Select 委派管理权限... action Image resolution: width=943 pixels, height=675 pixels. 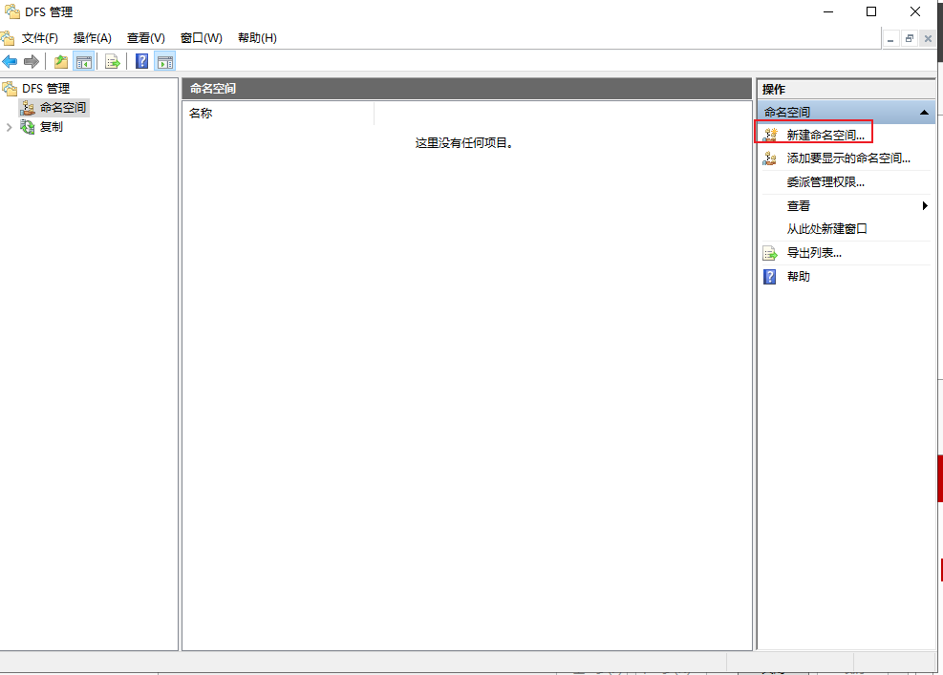click(x=825, y=182)
